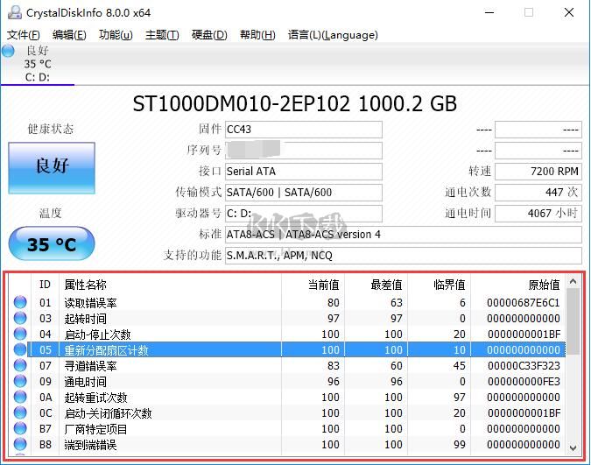The image size is (591, 465).
Task: Select the C: D: disk tab at top
Action: click(38, 64)
